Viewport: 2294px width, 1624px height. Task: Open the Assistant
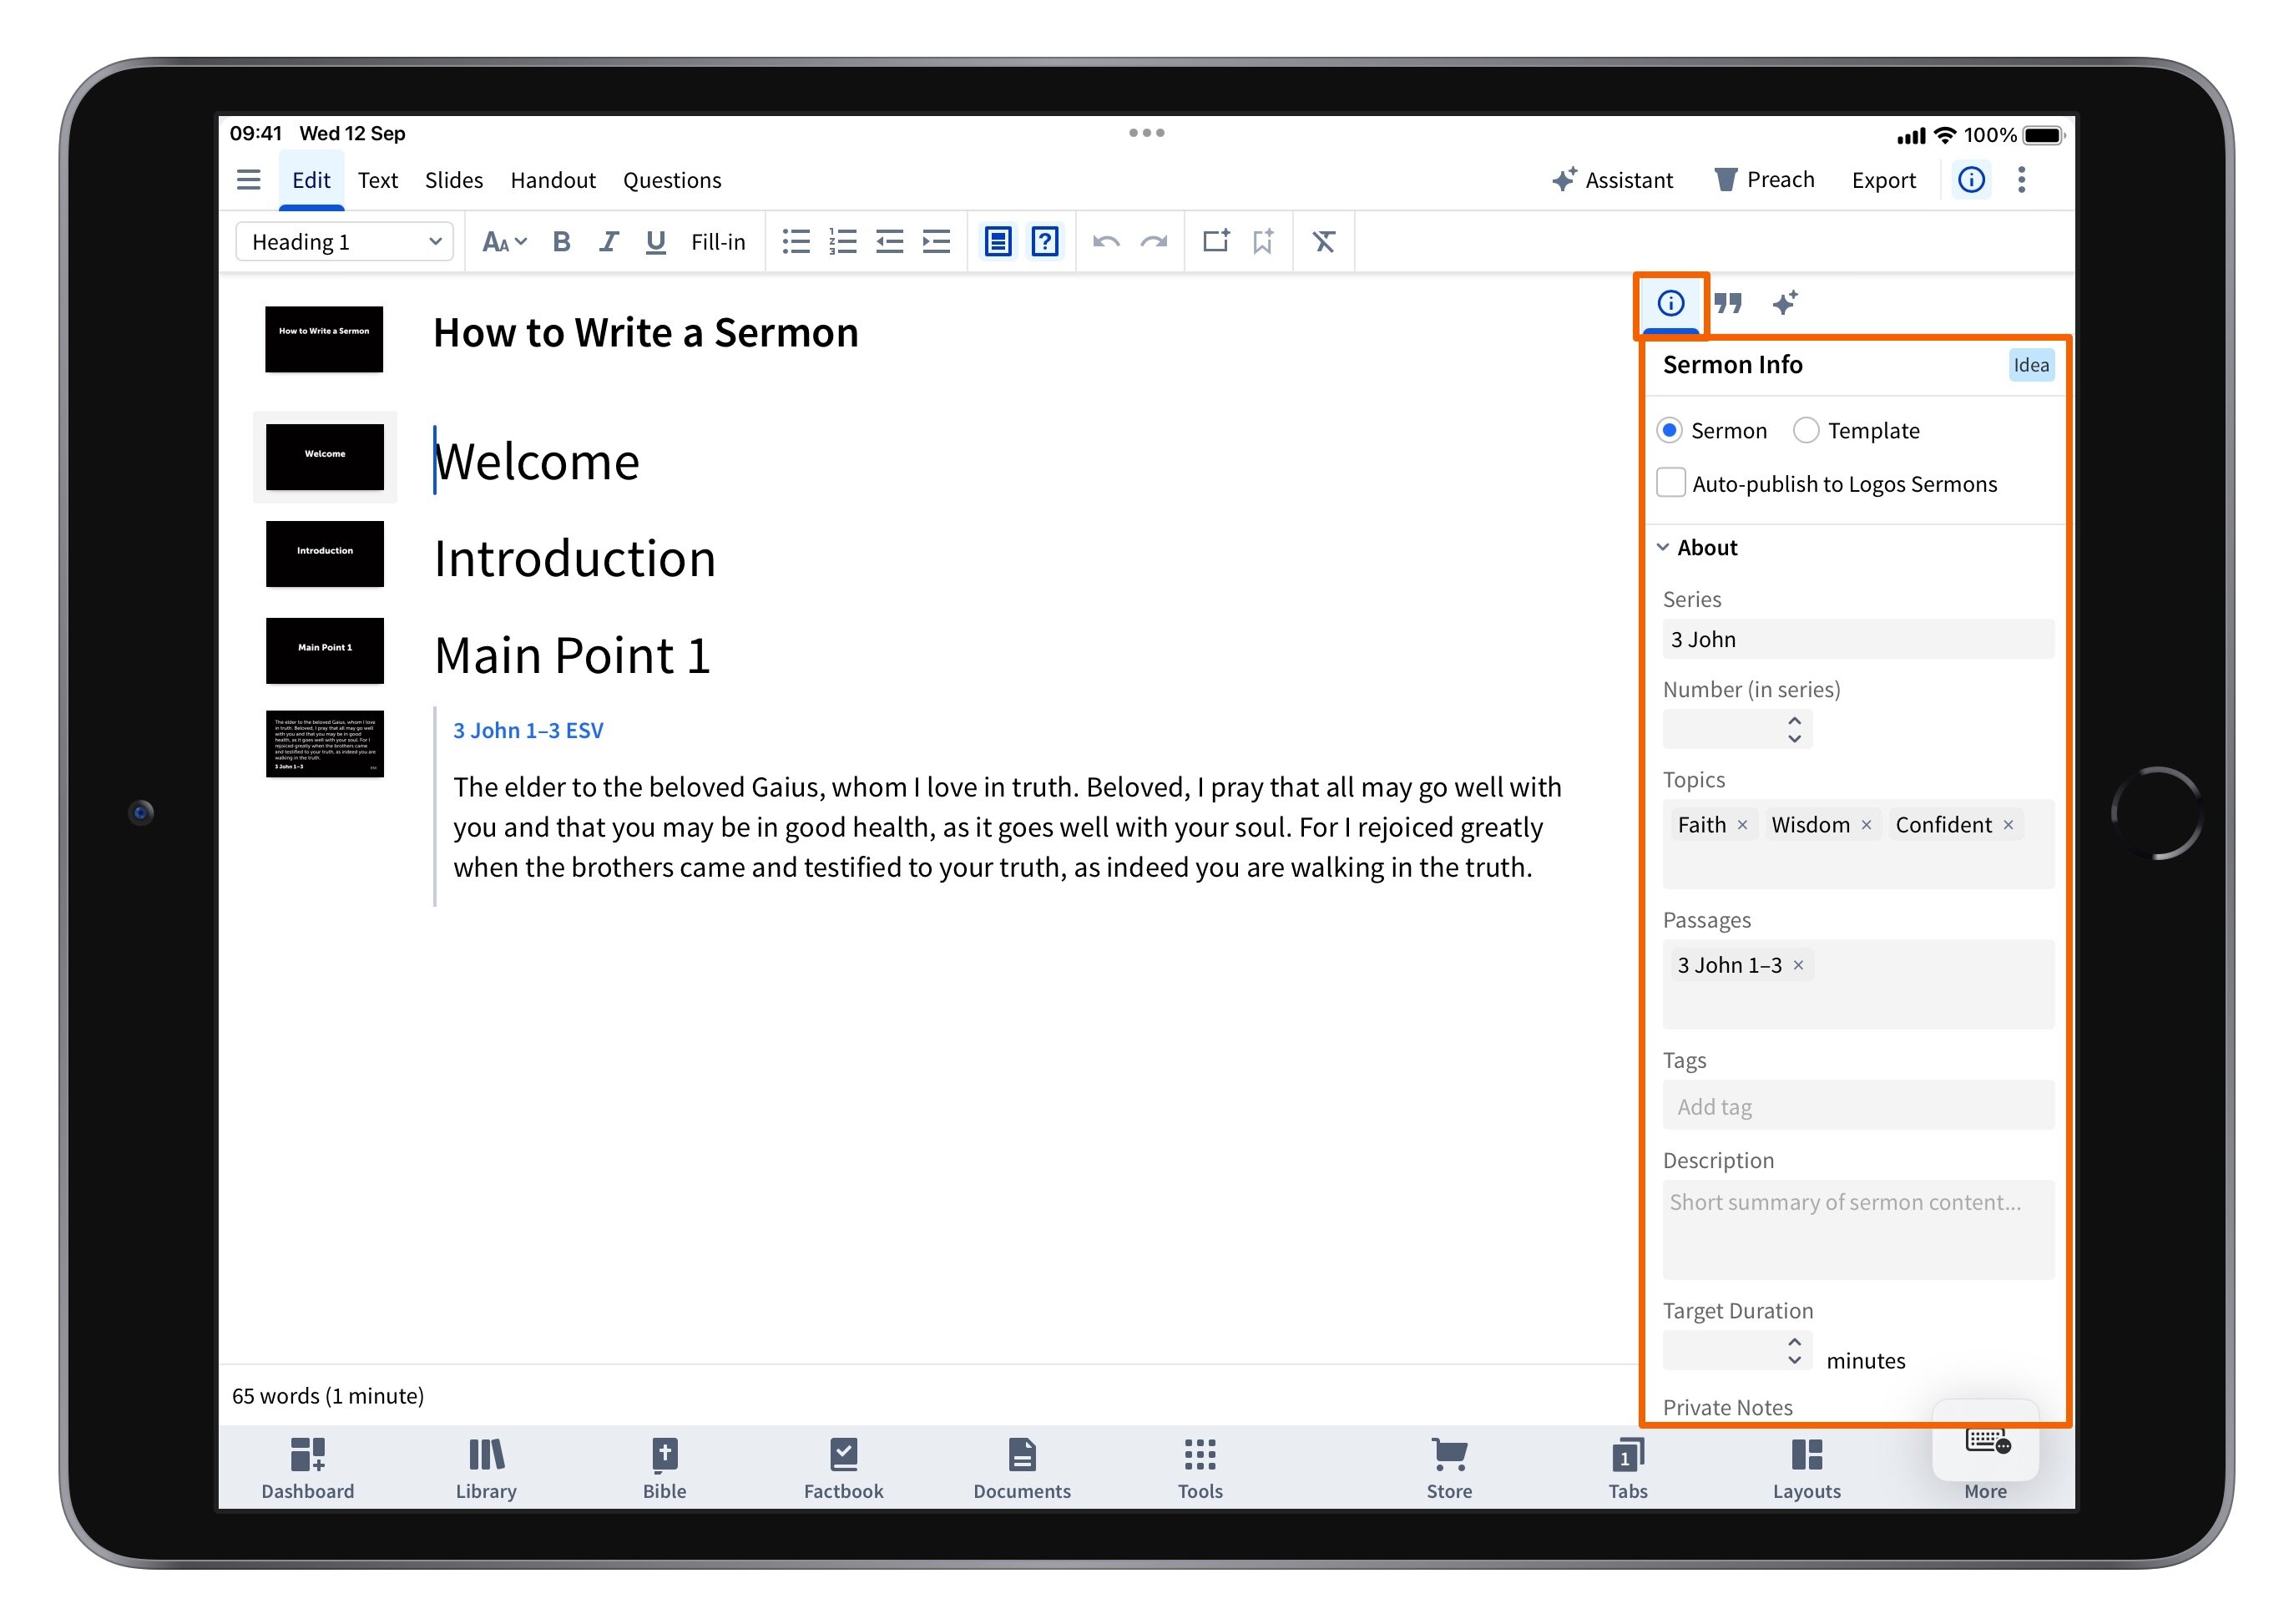1611,180
